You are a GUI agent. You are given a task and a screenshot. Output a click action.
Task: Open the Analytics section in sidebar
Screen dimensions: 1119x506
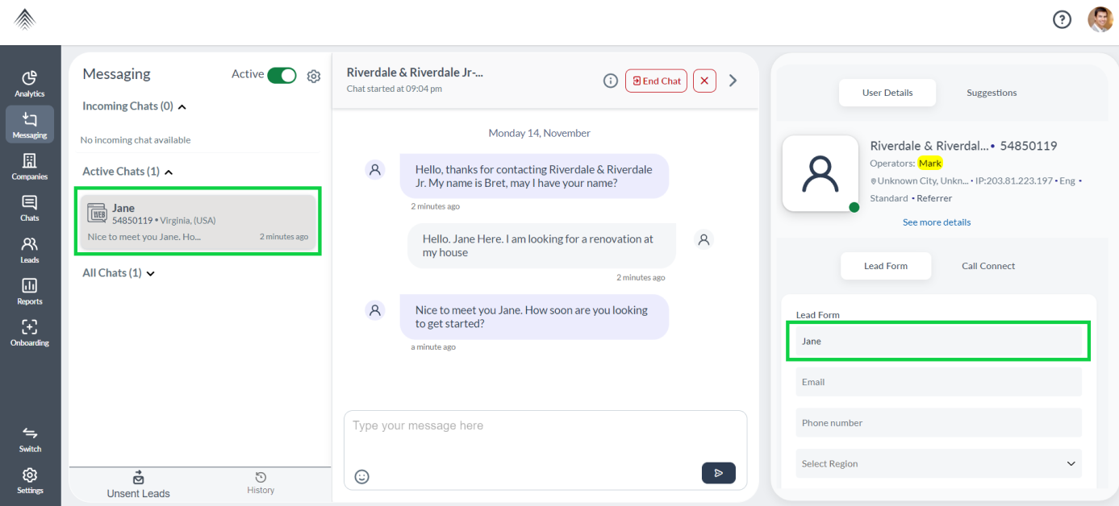point(30,84)
